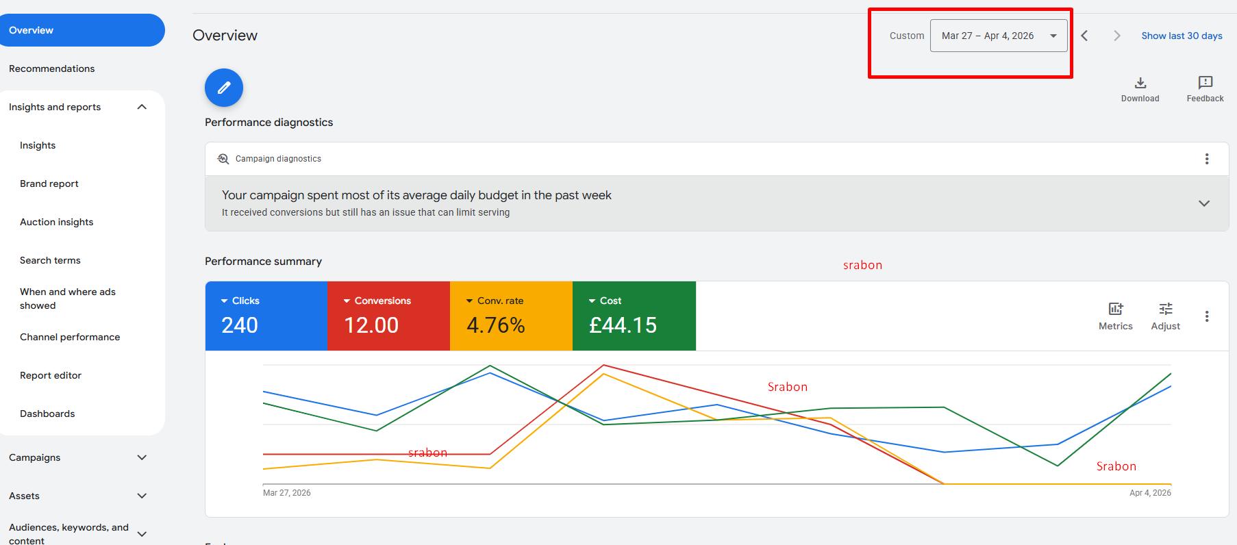Image resolution: width=1237 pixels, height=545 pixels.
Task: Open performance summary three-dot menu
Action: 1206,316
